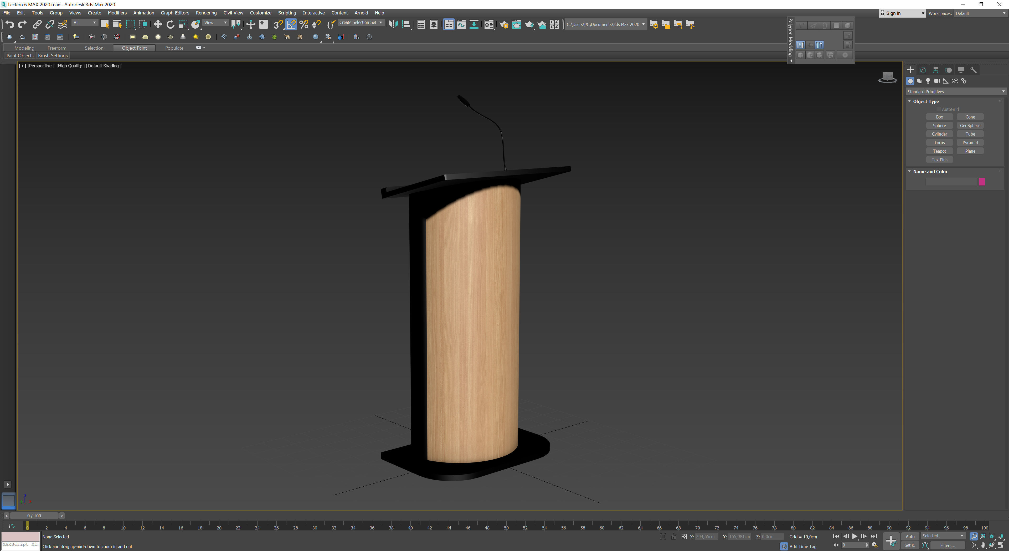Open the Standard Primitives dropdown
The width and height of the screenshot is (1009, 551).
coord(955,92)
